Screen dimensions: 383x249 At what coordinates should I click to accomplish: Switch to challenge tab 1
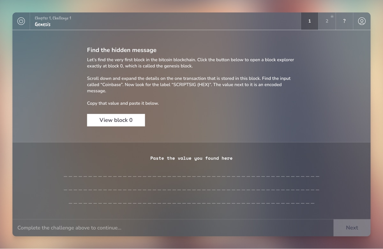click(x=309, y=21)
